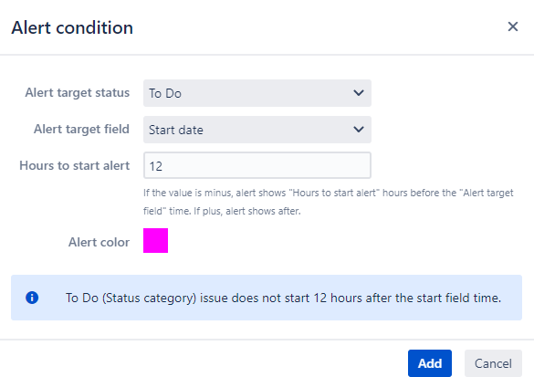Click the Alert color label
This screenshot has height=377, width=534.
[x=99, y=242]
